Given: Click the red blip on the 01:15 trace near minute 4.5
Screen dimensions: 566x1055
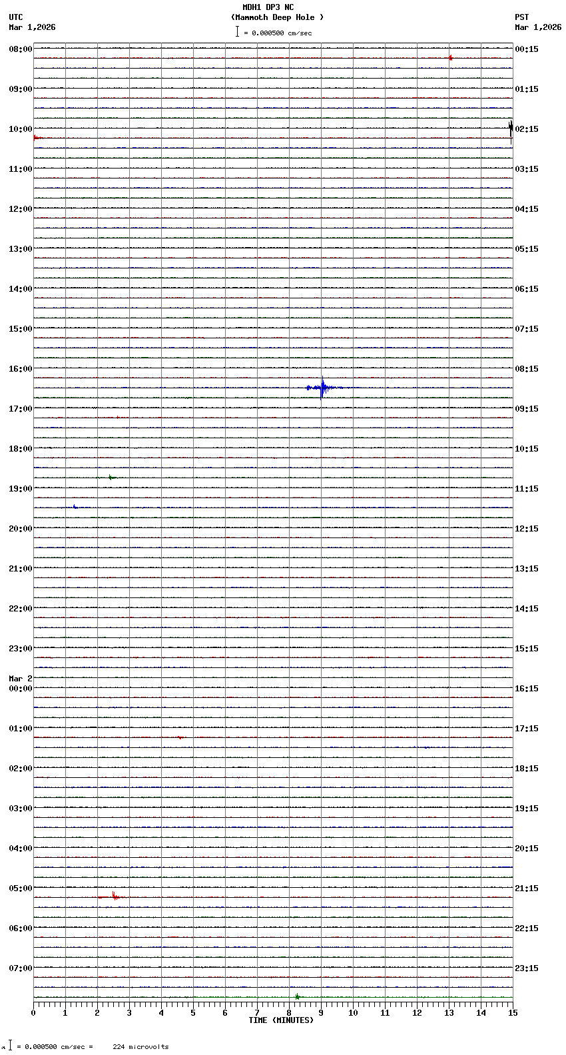Looking at the screenshot, I should 180,737.
